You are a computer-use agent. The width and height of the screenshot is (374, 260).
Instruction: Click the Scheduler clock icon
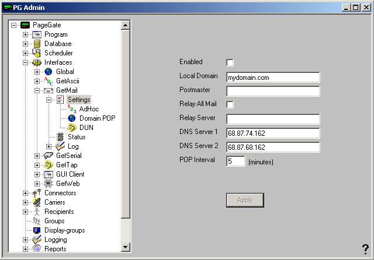point(36,53)
